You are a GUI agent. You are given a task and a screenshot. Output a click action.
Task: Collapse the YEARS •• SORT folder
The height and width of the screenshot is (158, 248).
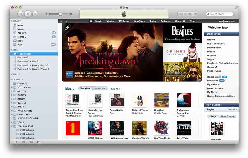[12, 126]
